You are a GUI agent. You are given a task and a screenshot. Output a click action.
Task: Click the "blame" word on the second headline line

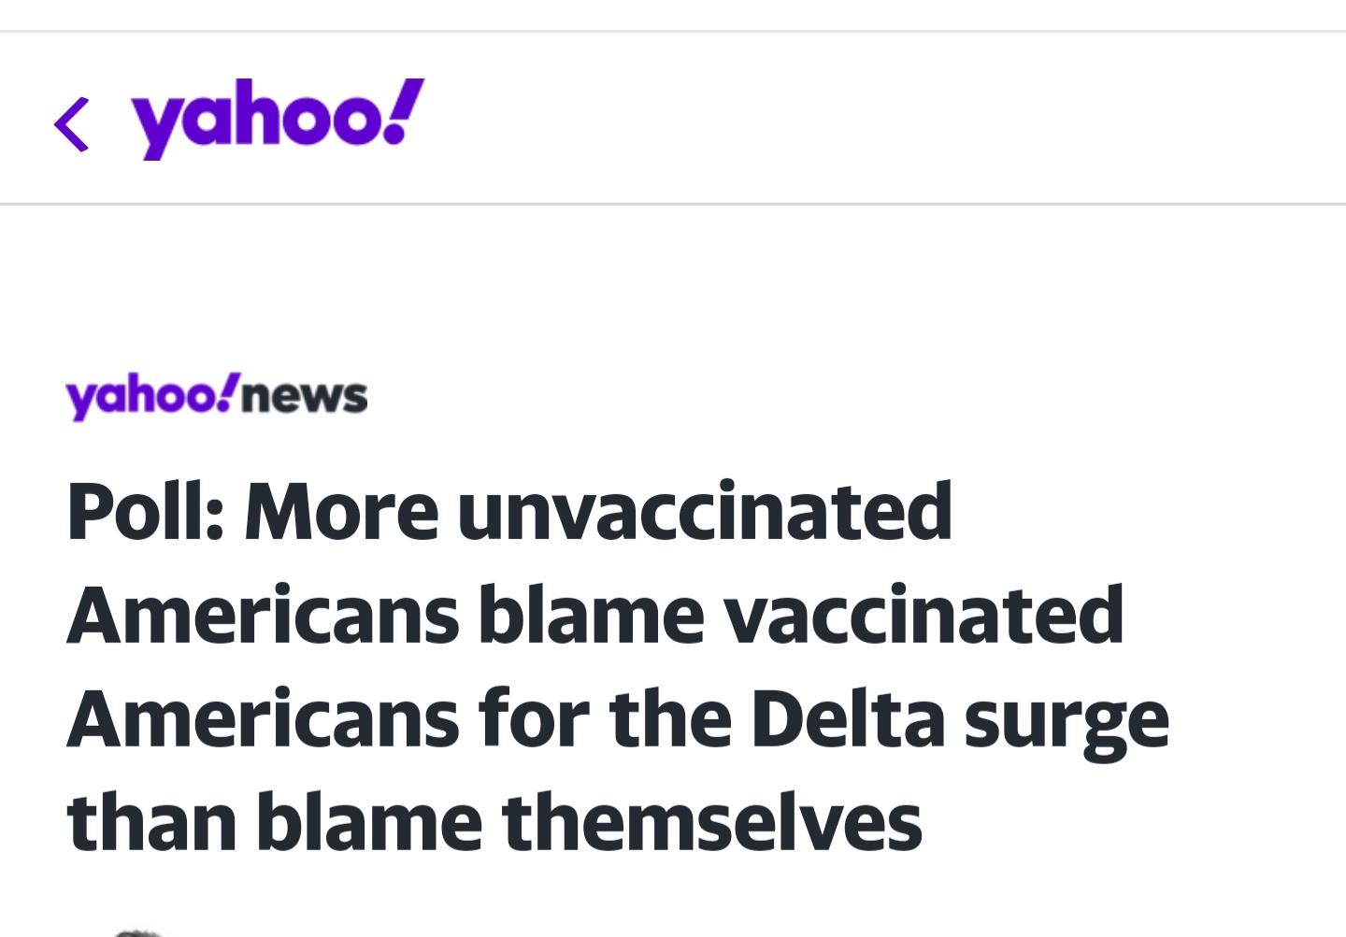(591, 615)
